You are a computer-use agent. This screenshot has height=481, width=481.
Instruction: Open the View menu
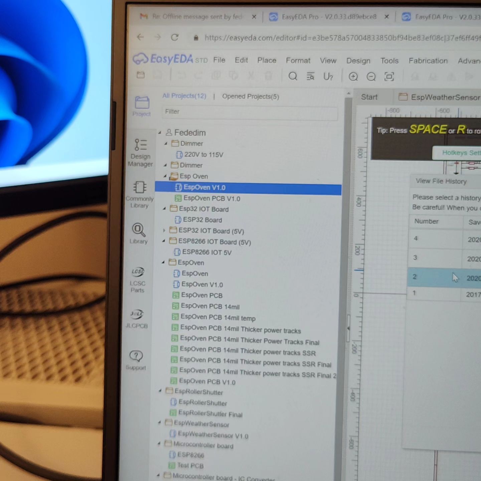pos(328,60)
